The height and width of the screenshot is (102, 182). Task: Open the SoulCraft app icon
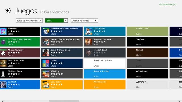coord(3,84)
